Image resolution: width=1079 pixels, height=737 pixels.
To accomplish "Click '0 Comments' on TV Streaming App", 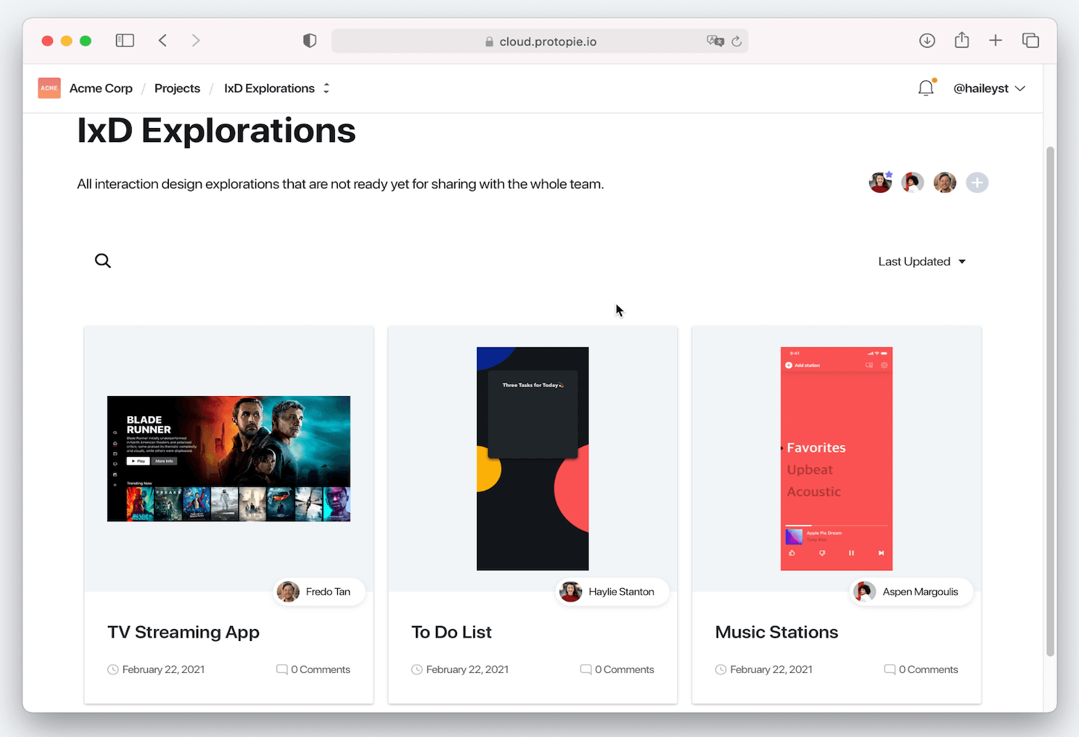I will 321,669.
